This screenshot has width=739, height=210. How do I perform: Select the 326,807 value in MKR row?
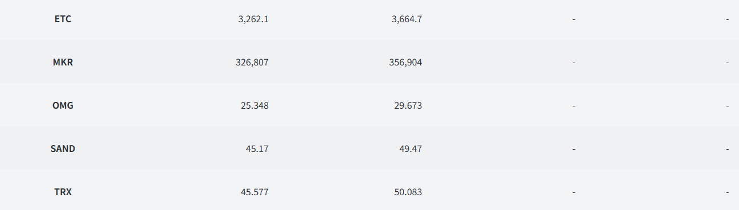252,62
